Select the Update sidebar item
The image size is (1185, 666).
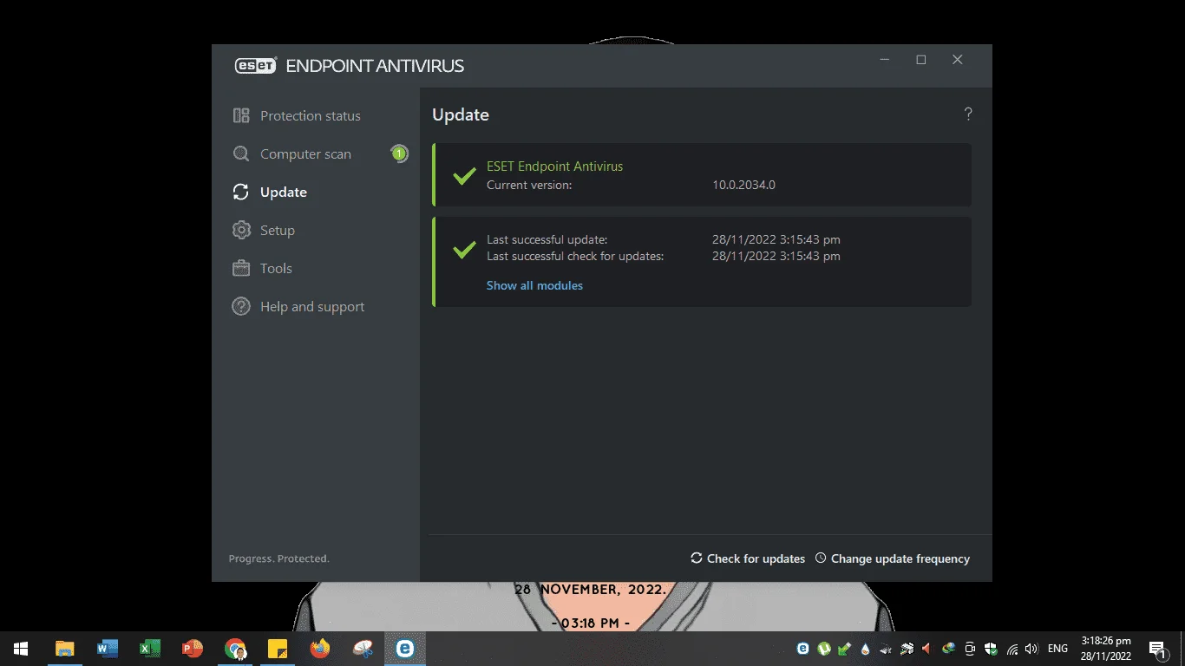(270, 193)
